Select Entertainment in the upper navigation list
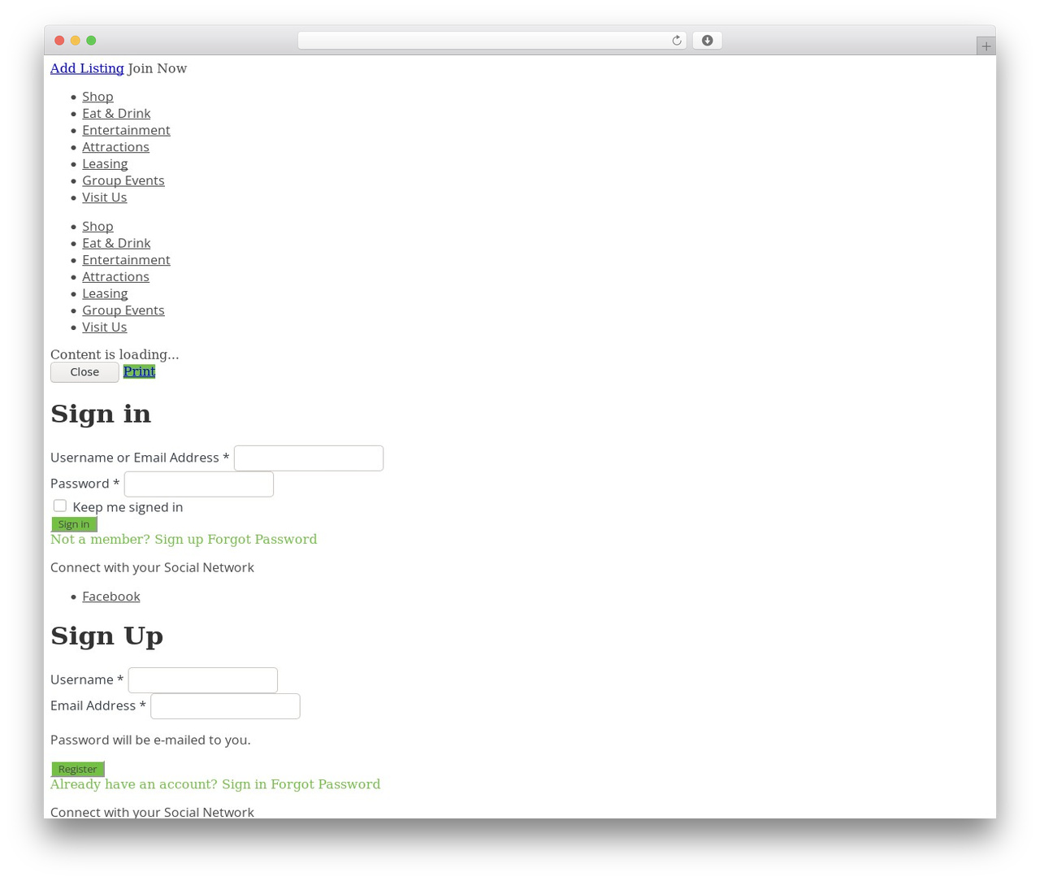This screenshot has width=1040, height=881. [x=126, y=130]
